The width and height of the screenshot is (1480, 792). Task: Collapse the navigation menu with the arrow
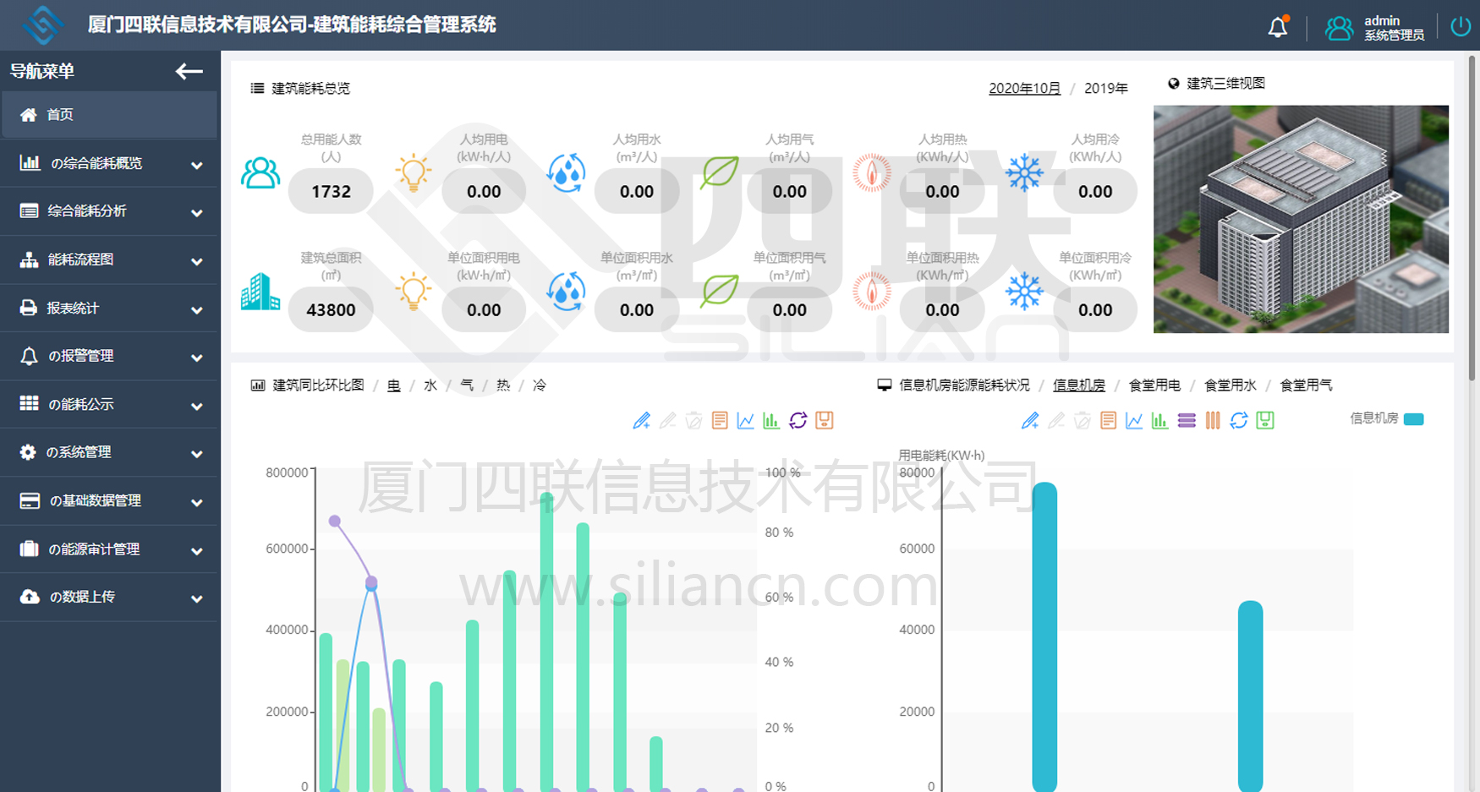pyautogui.click(x=189, y=72)
